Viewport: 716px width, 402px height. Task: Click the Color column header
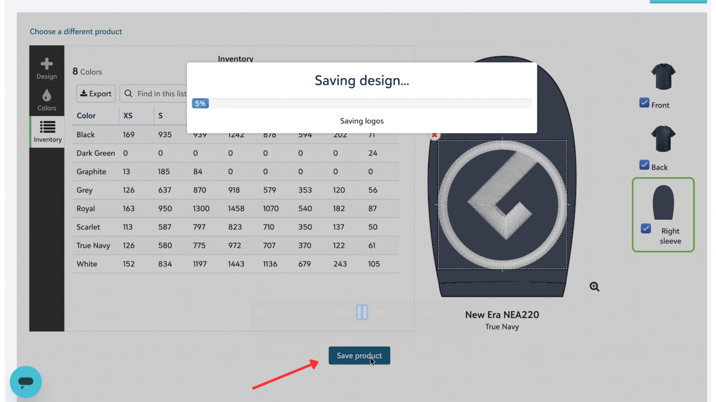(x=86, y=116)
